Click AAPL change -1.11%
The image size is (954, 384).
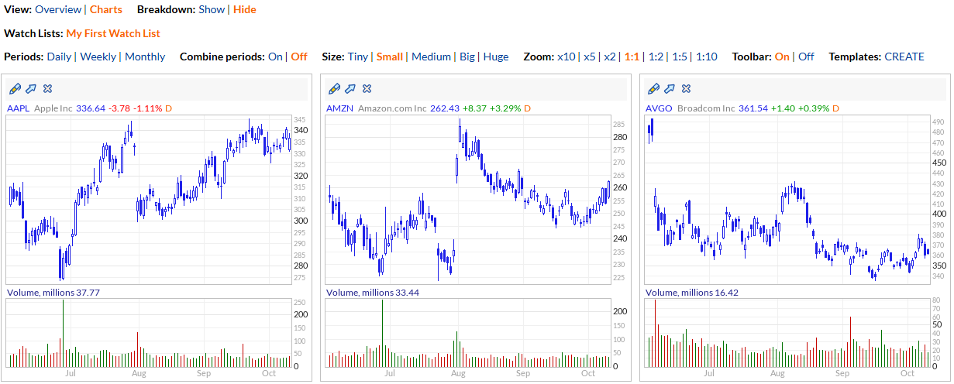click(x=147, y=108)
